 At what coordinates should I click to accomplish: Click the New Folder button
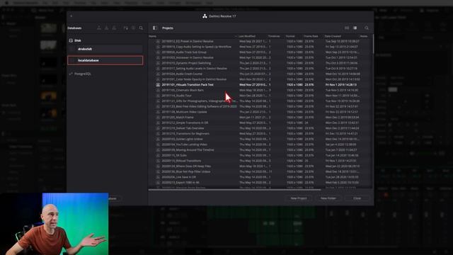tap(328, 198)
